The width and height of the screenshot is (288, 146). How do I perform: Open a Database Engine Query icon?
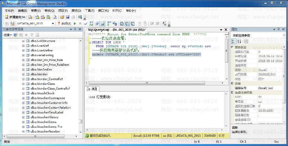[x=30, y=17]
